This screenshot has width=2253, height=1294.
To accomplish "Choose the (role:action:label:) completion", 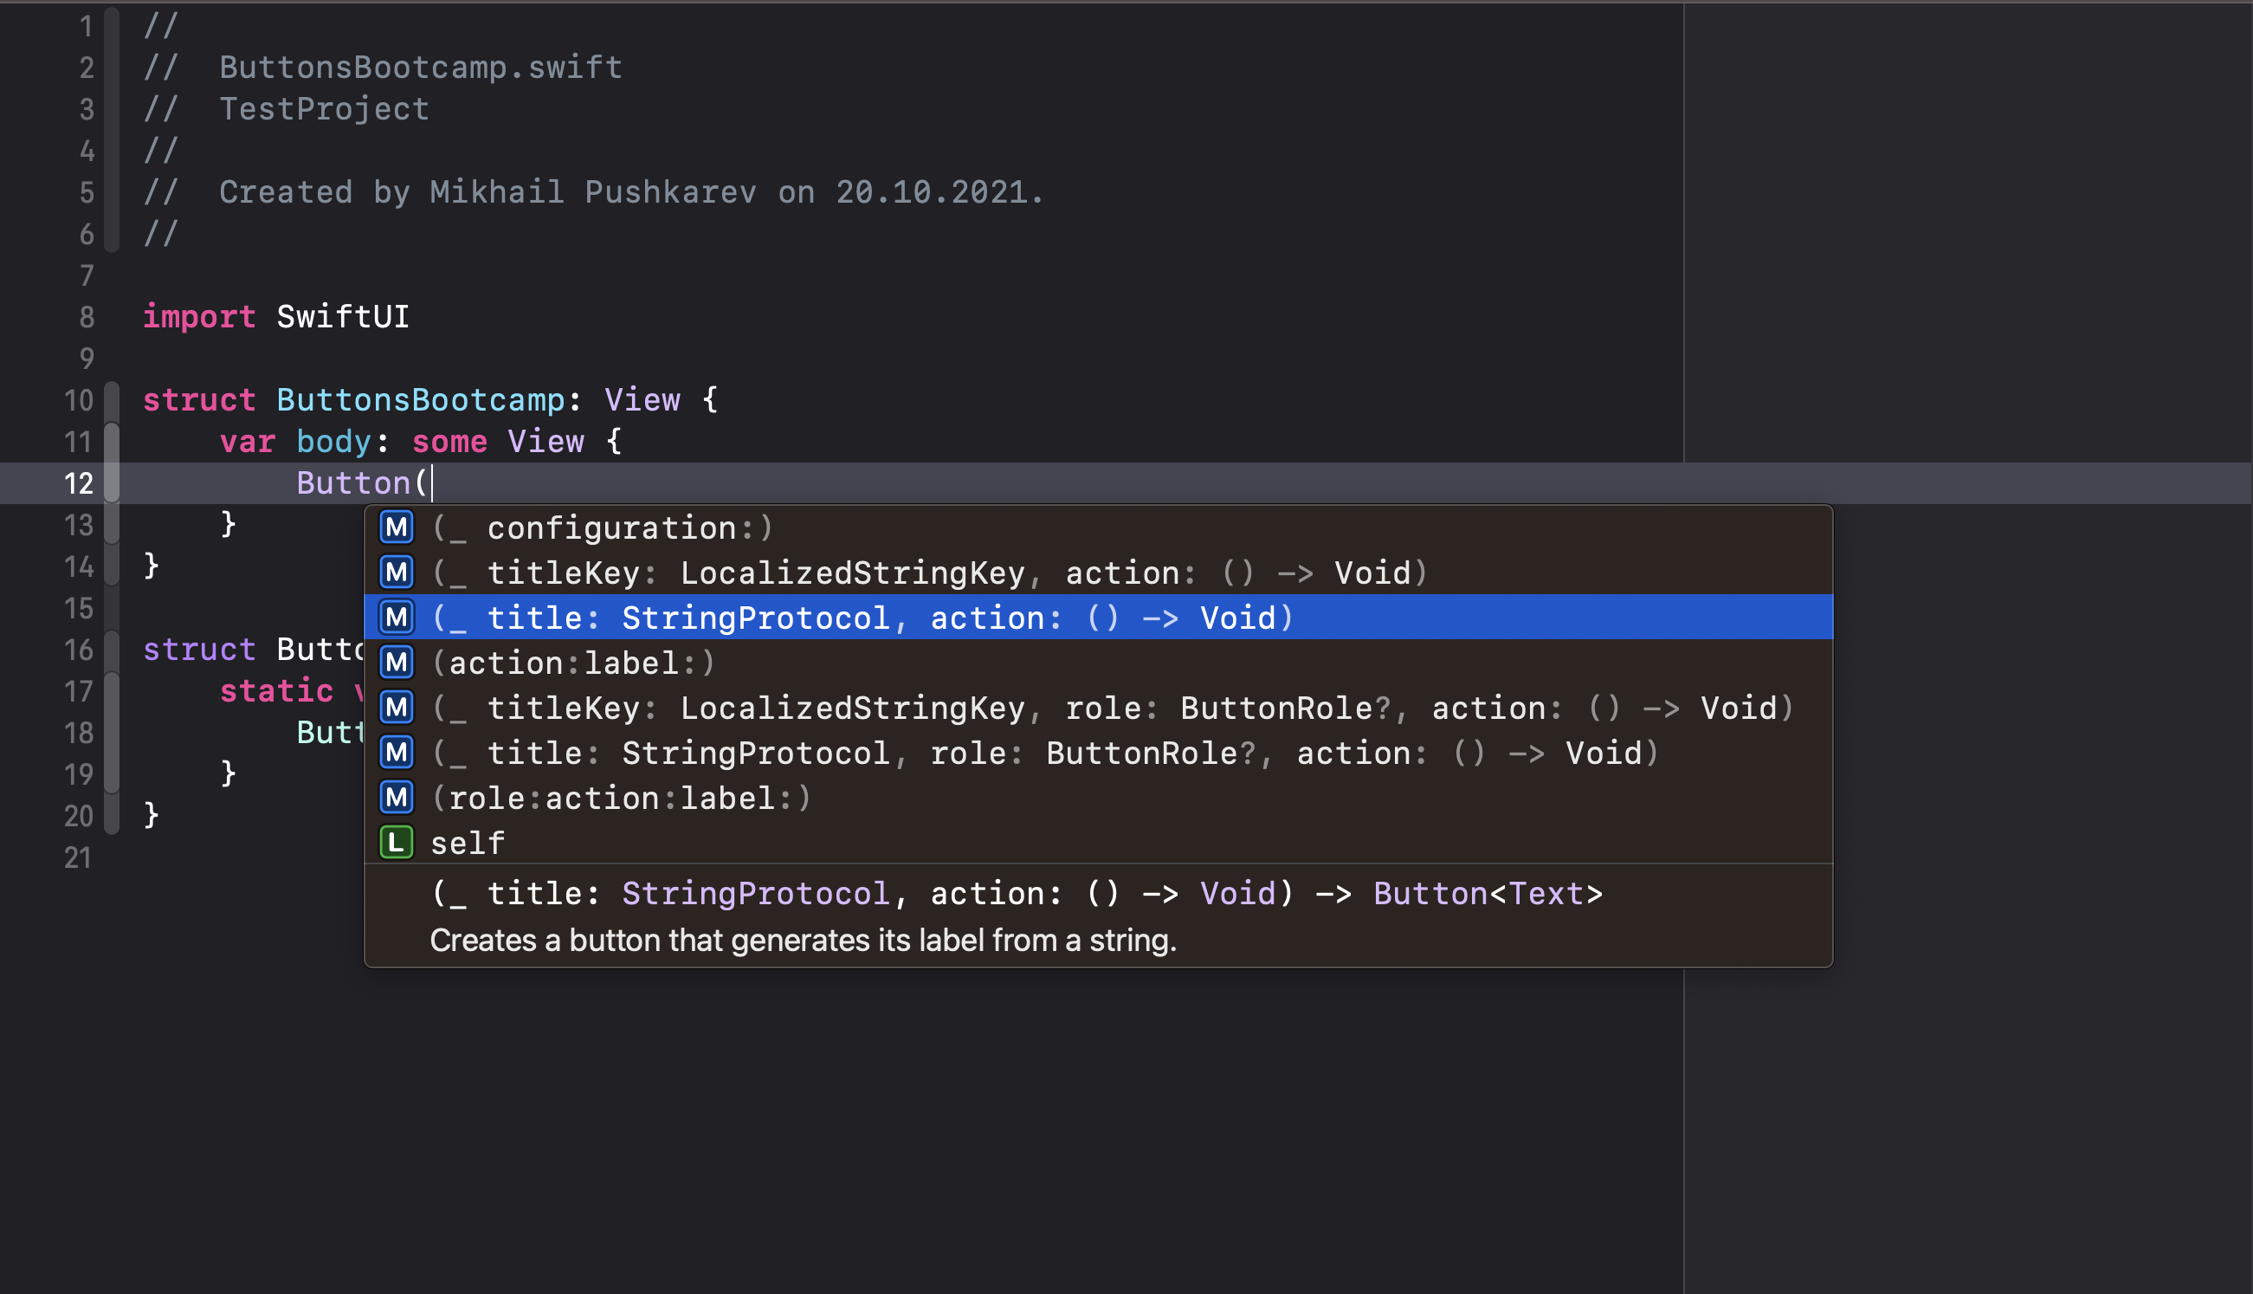I will [622, 798].
